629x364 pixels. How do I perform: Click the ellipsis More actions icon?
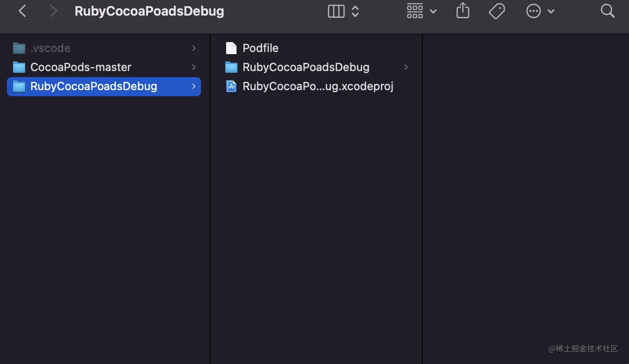533,11
